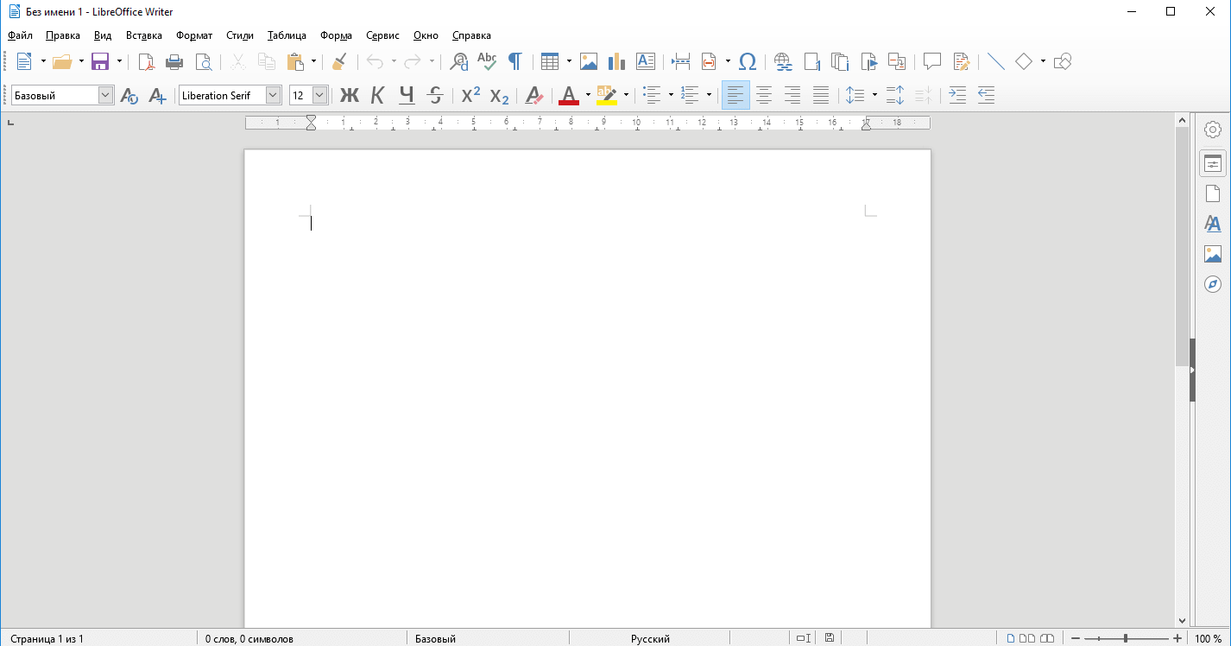The width and height of the screenshot is (1231, 646).
Task: Toggle formatting marks (pilcrow) display
Action: 514,61
